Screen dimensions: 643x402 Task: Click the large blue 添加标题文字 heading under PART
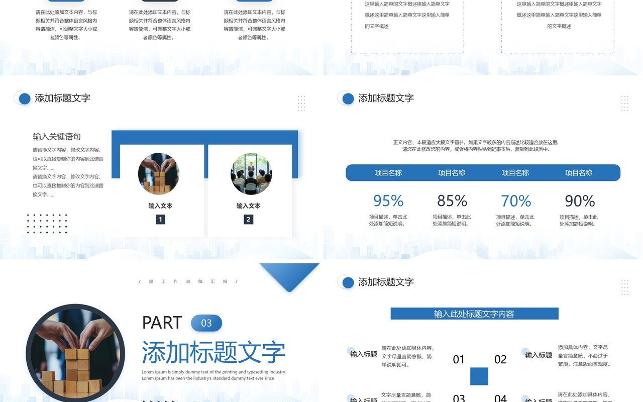point(213,352)
